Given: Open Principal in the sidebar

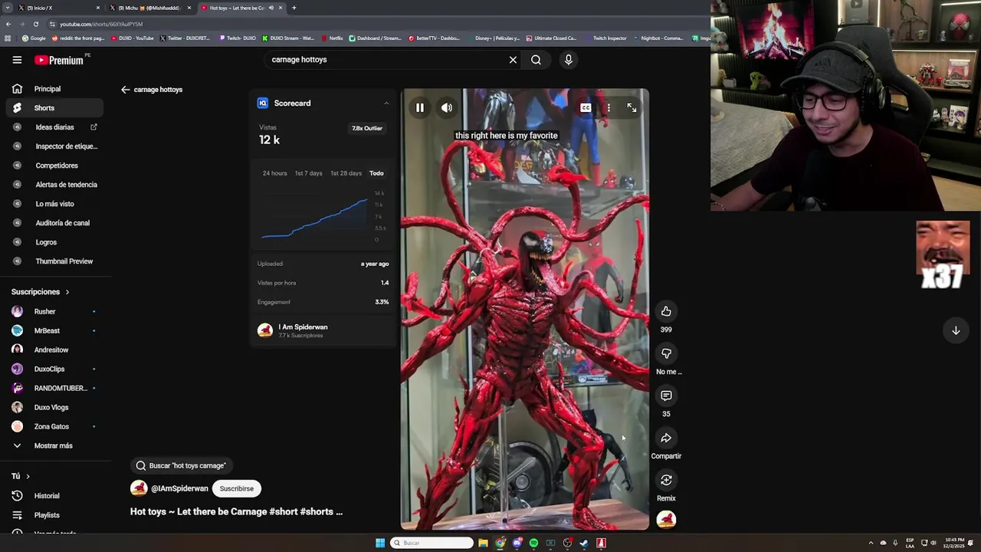Looking at the screenshot, I should (54, 89).
